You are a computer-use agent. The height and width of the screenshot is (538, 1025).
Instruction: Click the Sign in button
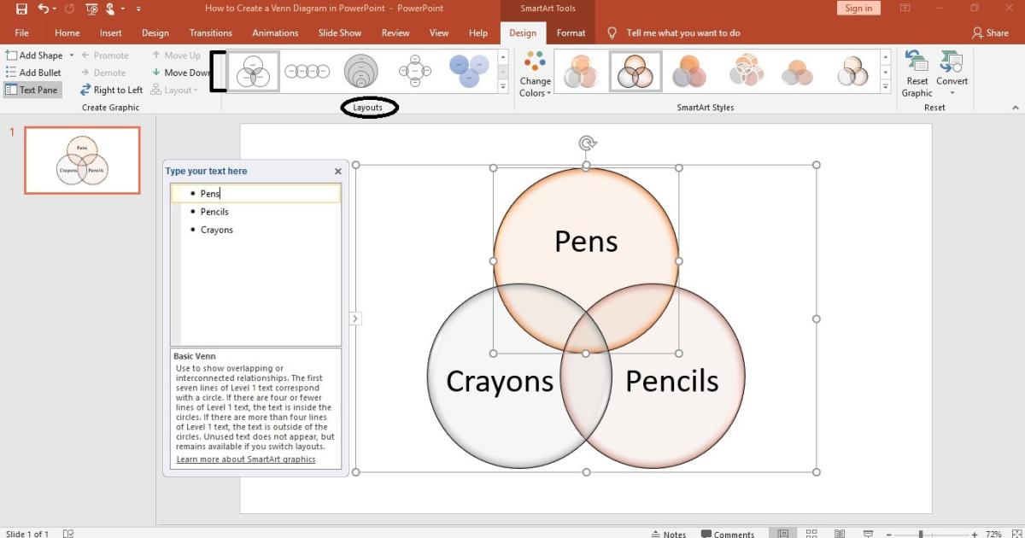coord(858,7)
